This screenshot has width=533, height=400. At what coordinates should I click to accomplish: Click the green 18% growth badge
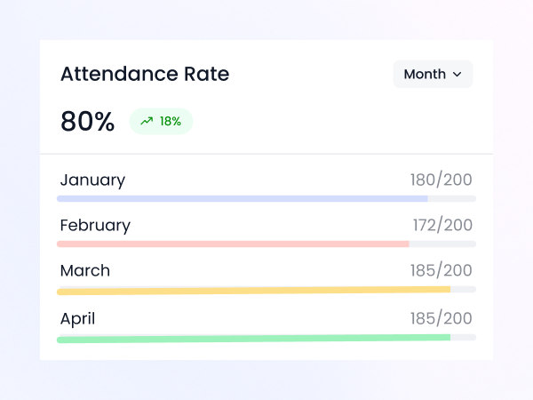coord(161,122)
